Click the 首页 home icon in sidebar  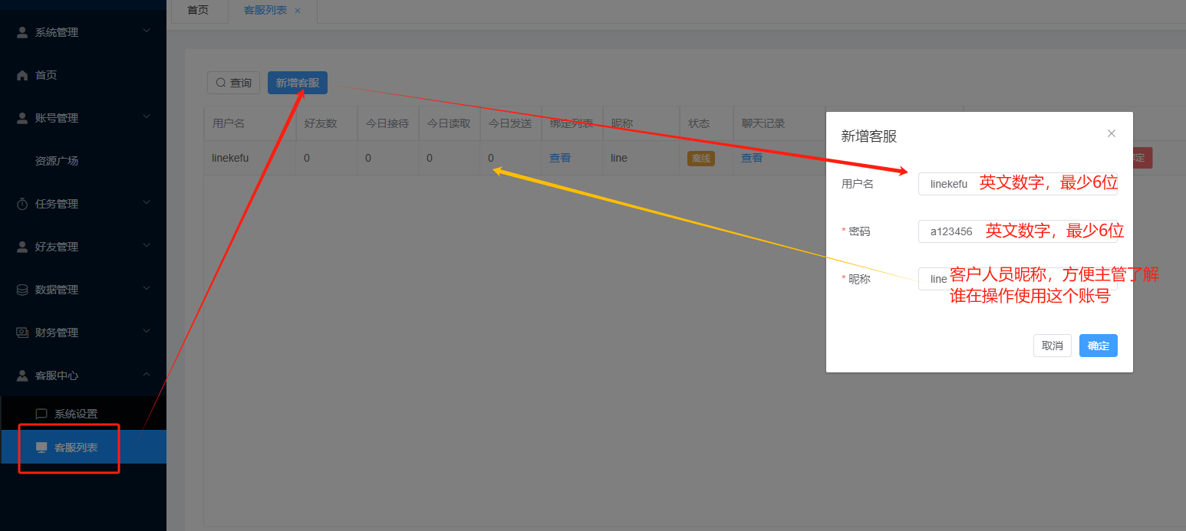coord(22,75)
